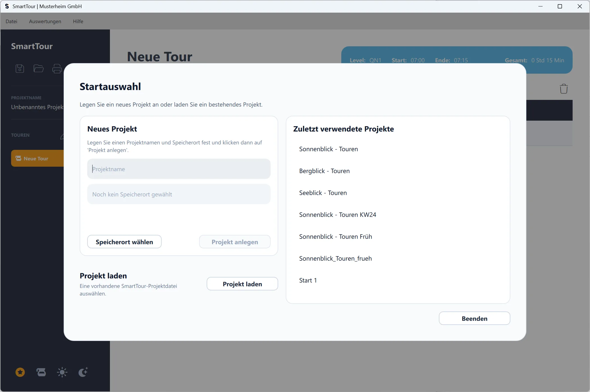The width and height of the screenshot is (590, 392).
Task: Click the save disk icon in sidebar
Action: tap(20, 68)
